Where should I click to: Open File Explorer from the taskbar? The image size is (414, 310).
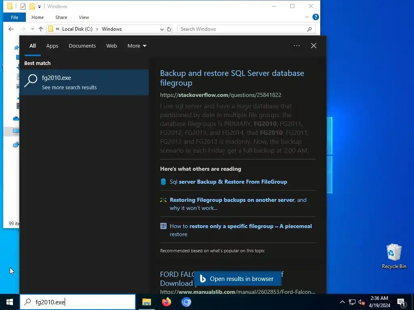pyautogui.click(x=146, y=302)
